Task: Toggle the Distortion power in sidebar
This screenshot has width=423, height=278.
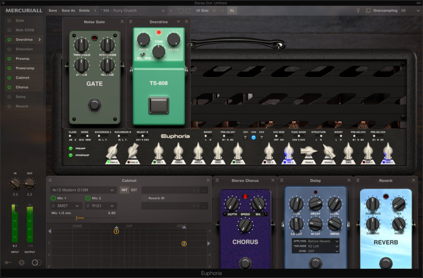Action: (x=9, y=49)
